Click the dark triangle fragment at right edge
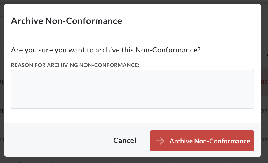 coord(267,55)
